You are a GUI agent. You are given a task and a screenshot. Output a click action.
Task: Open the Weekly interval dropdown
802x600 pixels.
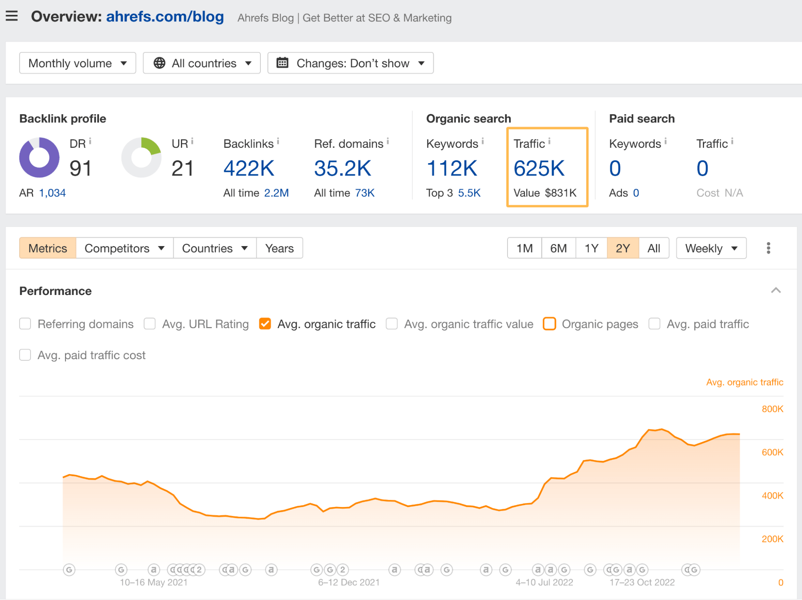711,248
